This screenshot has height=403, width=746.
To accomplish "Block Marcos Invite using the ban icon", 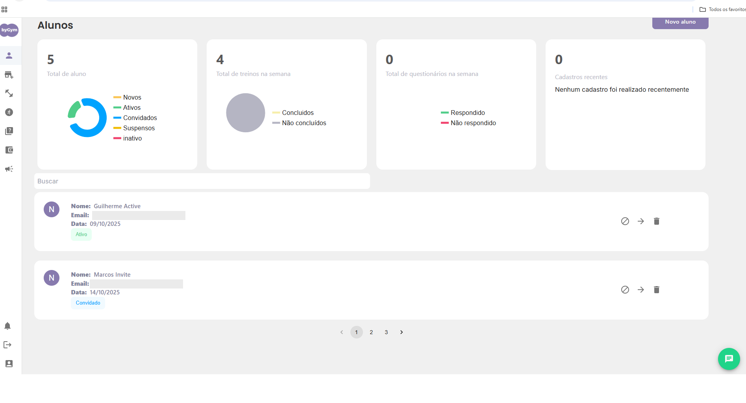I will (625, 290).
